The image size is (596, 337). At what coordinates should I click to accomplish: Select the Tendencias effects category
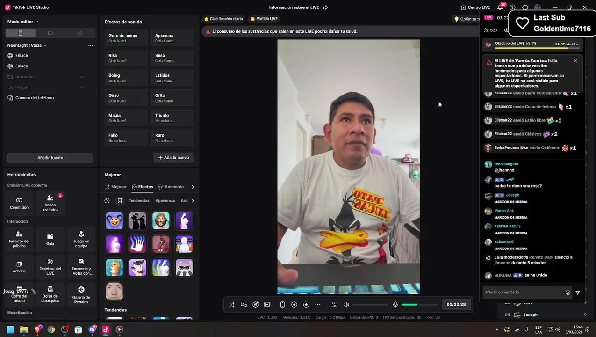[x=139, y=201]
